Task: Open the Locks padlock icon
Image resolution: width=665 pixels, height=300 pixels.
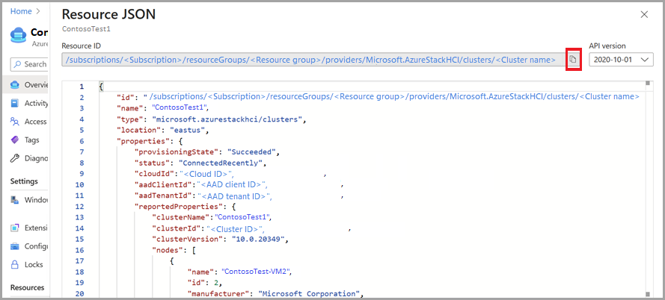Action: click(x=15, y=264)
